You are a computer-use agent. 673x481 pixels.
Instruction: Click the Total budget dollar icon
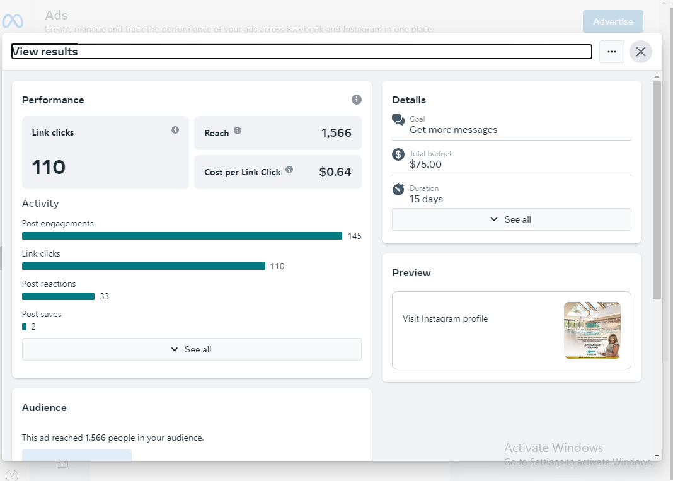coord(398,154)
